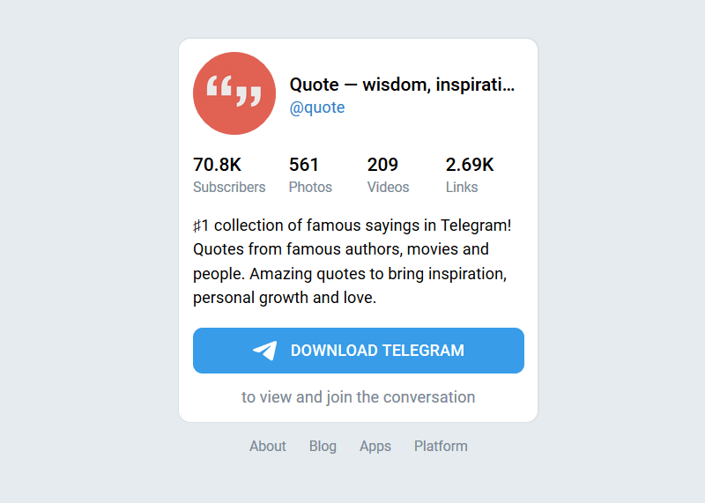Select the Links label
The height and width of the screenshot is (503, 705).
coord(462,187)
